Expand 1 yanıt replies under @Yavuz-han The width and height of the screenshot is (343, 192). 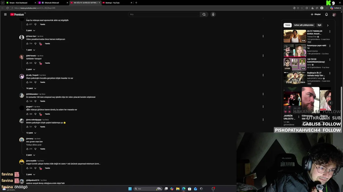tap(31, 50)
